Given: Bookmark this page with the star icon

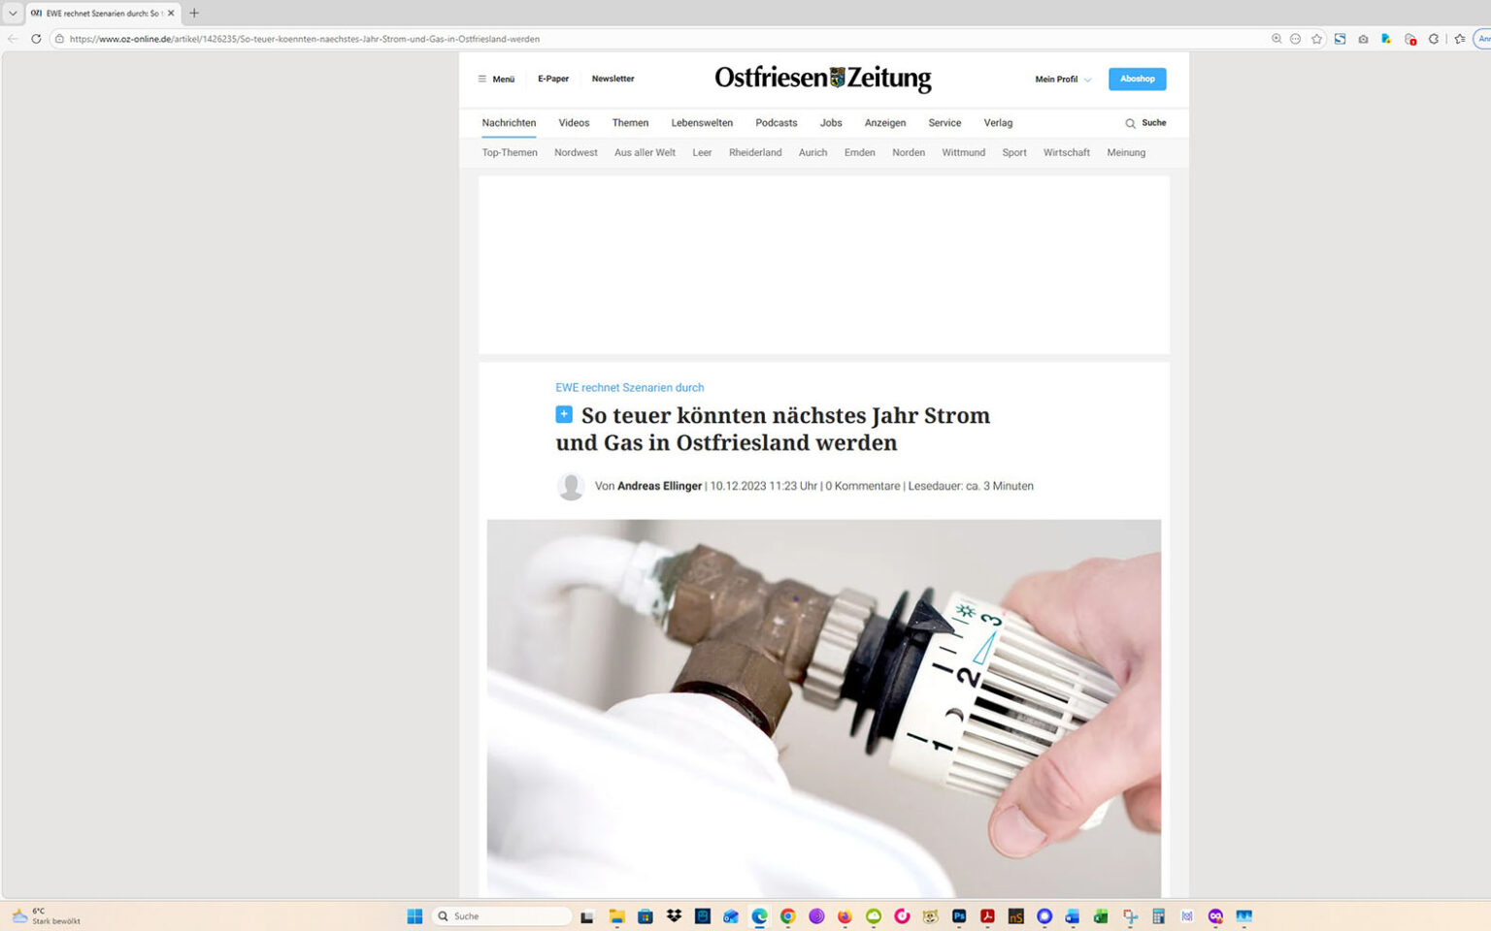Looking at the screenshot, I should [1316, 39].
